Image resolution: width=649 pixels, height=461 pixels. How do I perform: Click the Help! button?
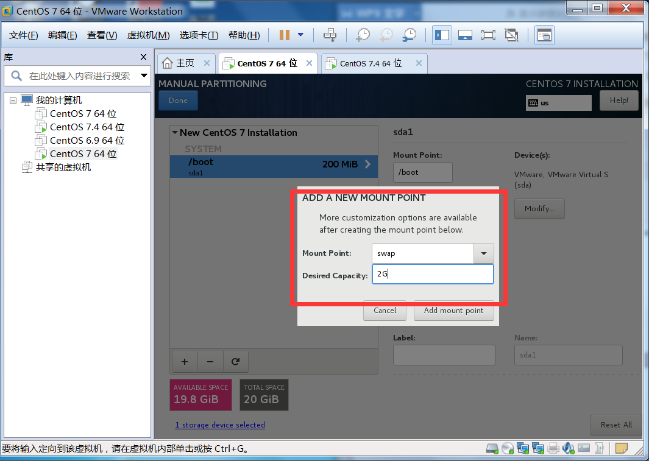619,100
